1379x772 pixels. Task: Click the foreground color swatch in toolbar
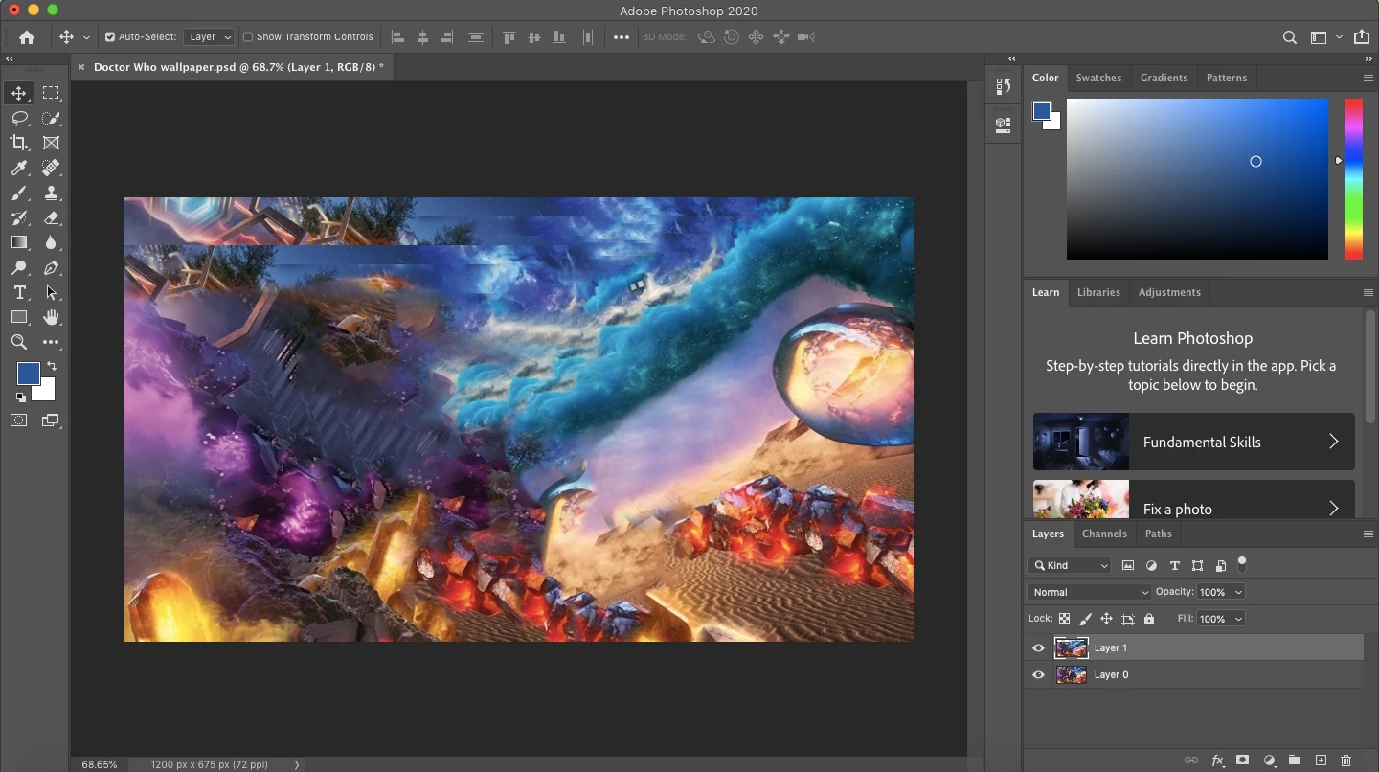27,373
